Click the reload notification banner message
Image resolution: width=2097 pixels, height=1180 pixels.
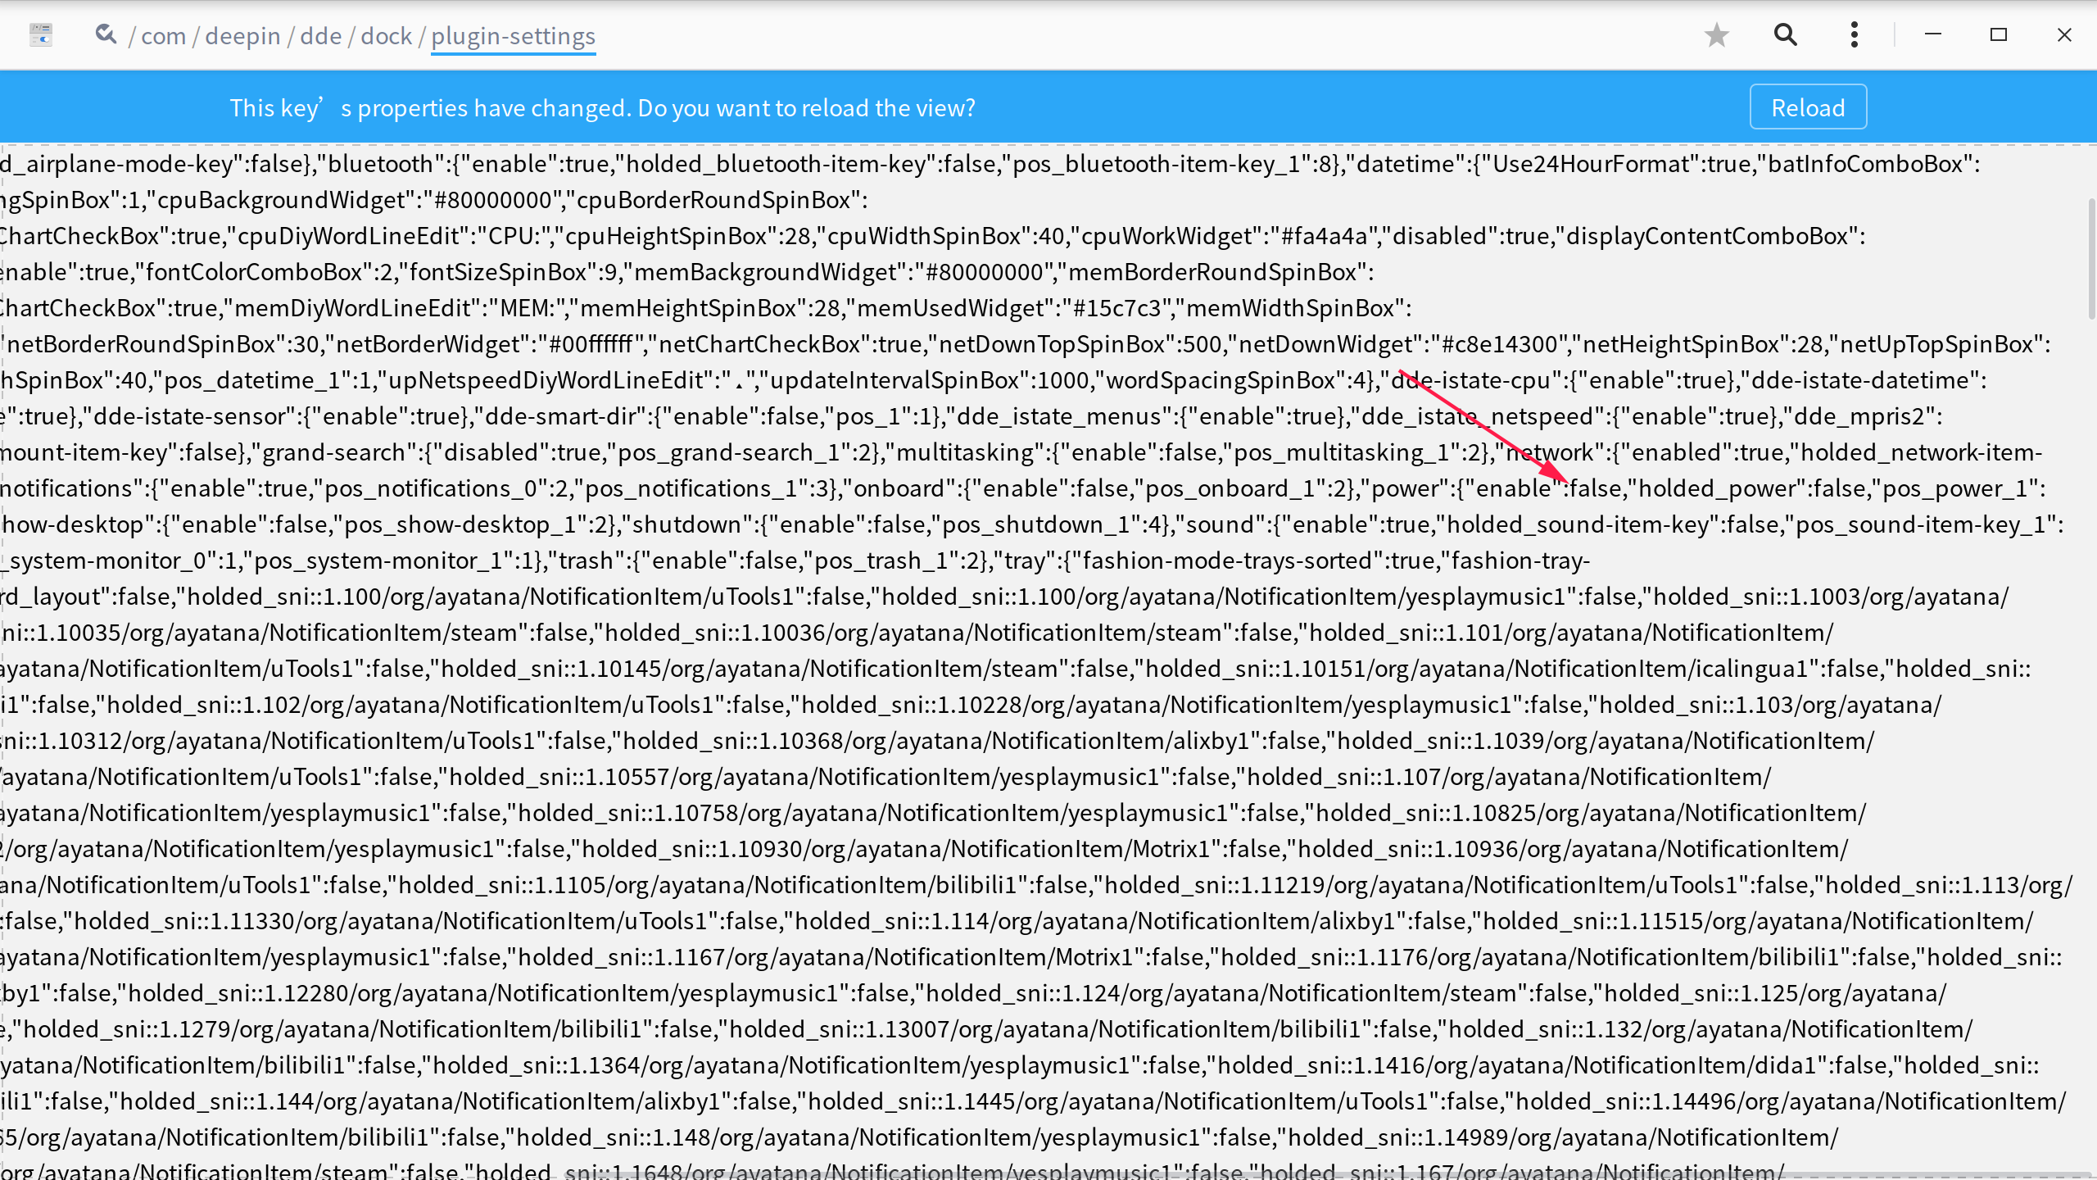click(x=602, y=107)
